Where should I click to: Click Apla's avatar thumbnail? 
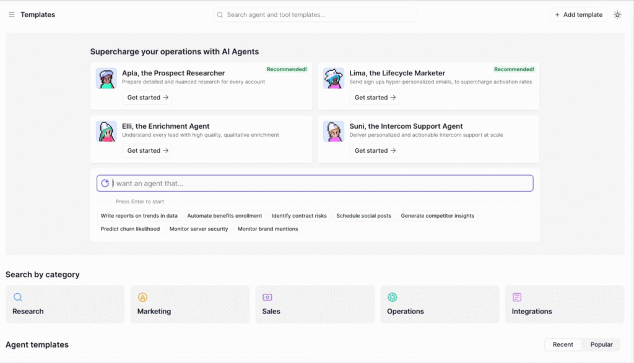point(106,79)
